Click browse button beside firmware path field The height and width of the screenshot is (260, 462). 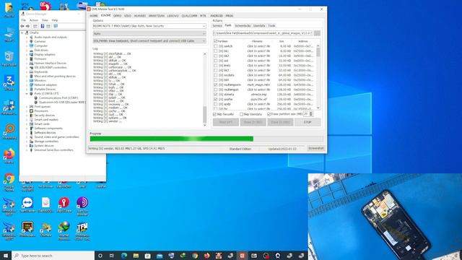coord(317,33)
